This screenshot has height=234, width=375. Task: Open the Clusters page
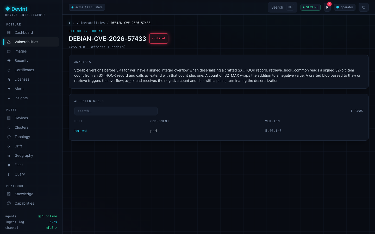coord(31,127)
